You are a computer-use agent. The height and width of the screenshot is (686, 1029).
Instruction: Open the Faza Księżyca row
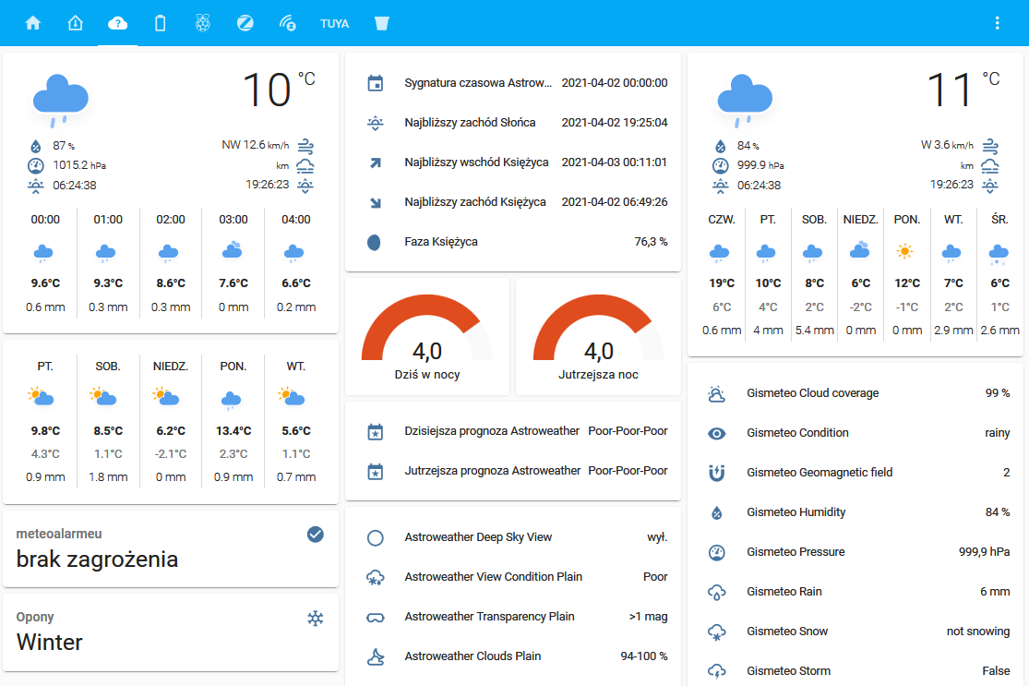(512, 242)
